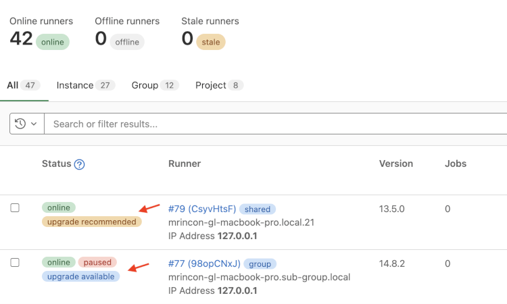The height and width of the screenshot is (304, 507).
Task: Click the Status help question mark icon
Action: coord(79,164)
